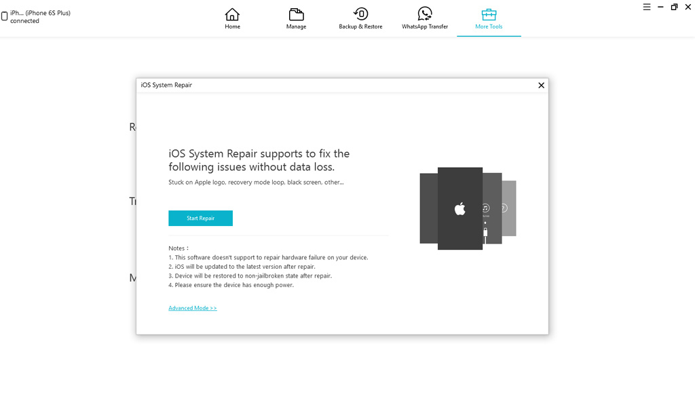Open the hamburger menu icon
Image resolution: width=695 pixels, height=412 pixels.
pos(647,7)
